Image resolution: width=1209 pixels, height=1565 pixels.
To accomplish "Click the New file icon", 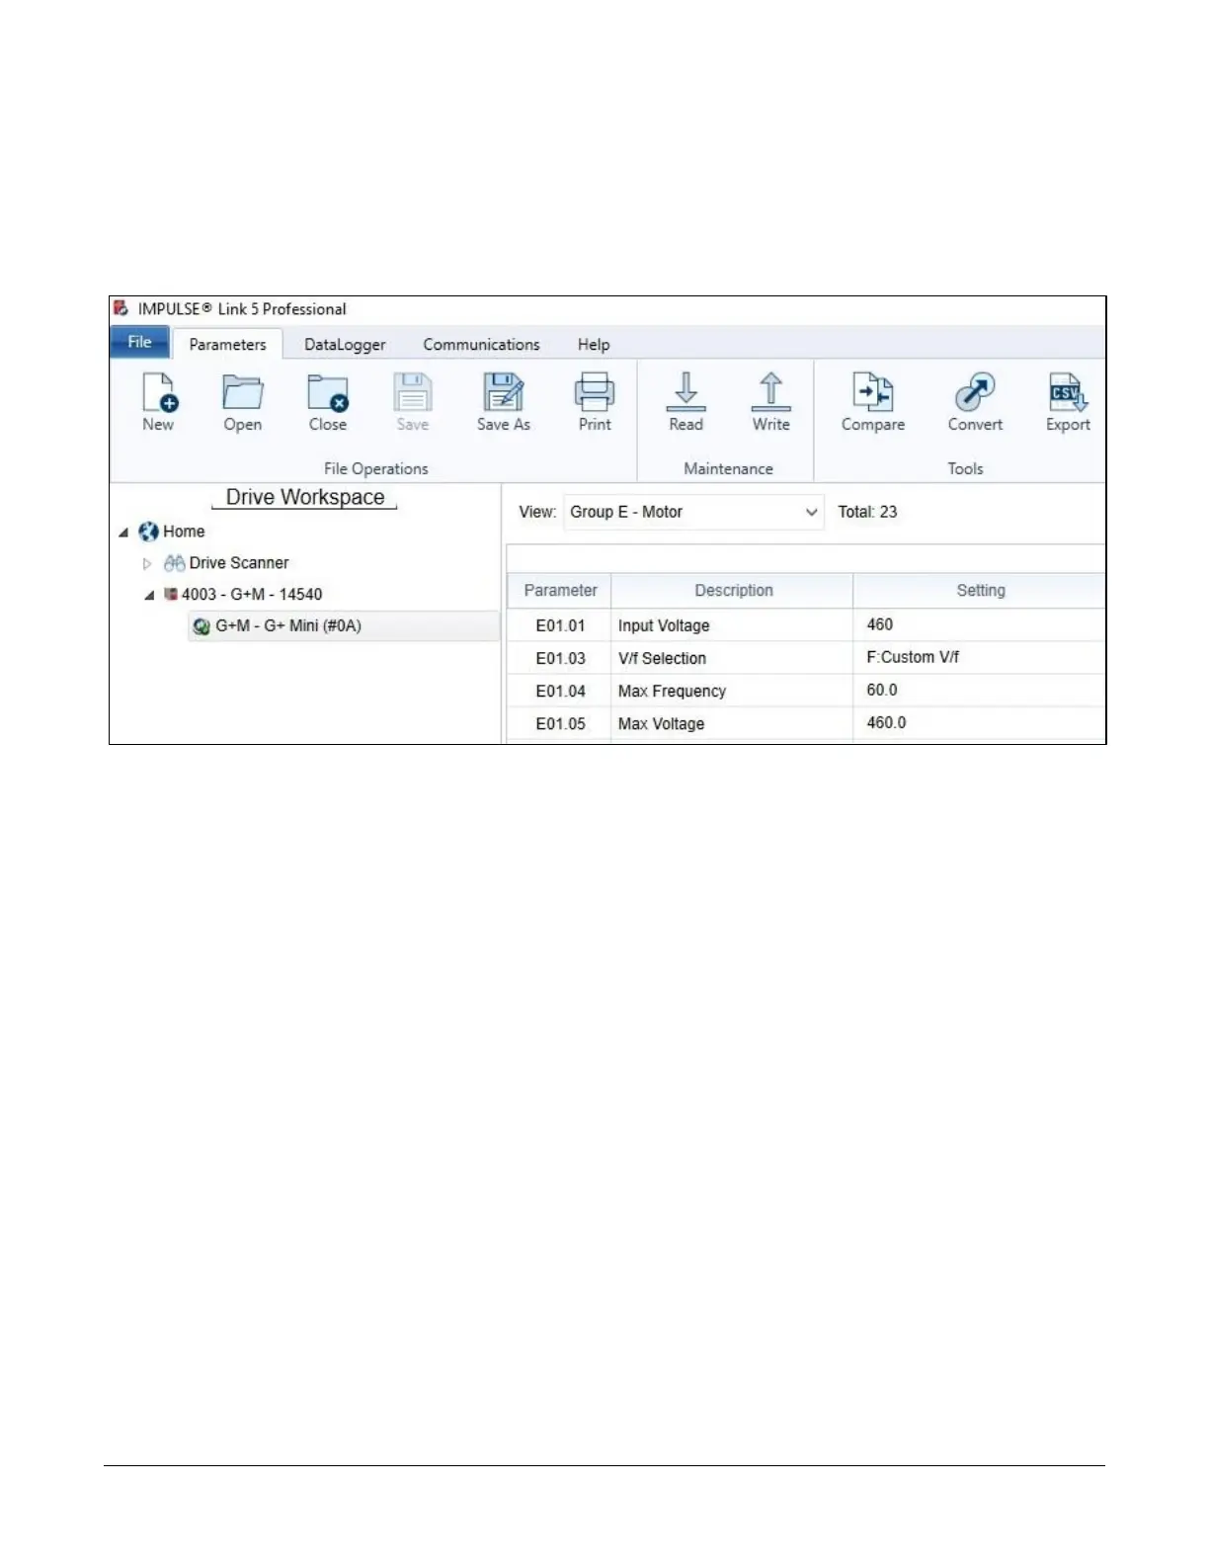I will [158, 392].
